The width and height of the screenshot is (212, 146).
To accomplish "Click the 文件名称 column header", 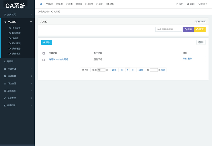I will (x=53, y=53).
